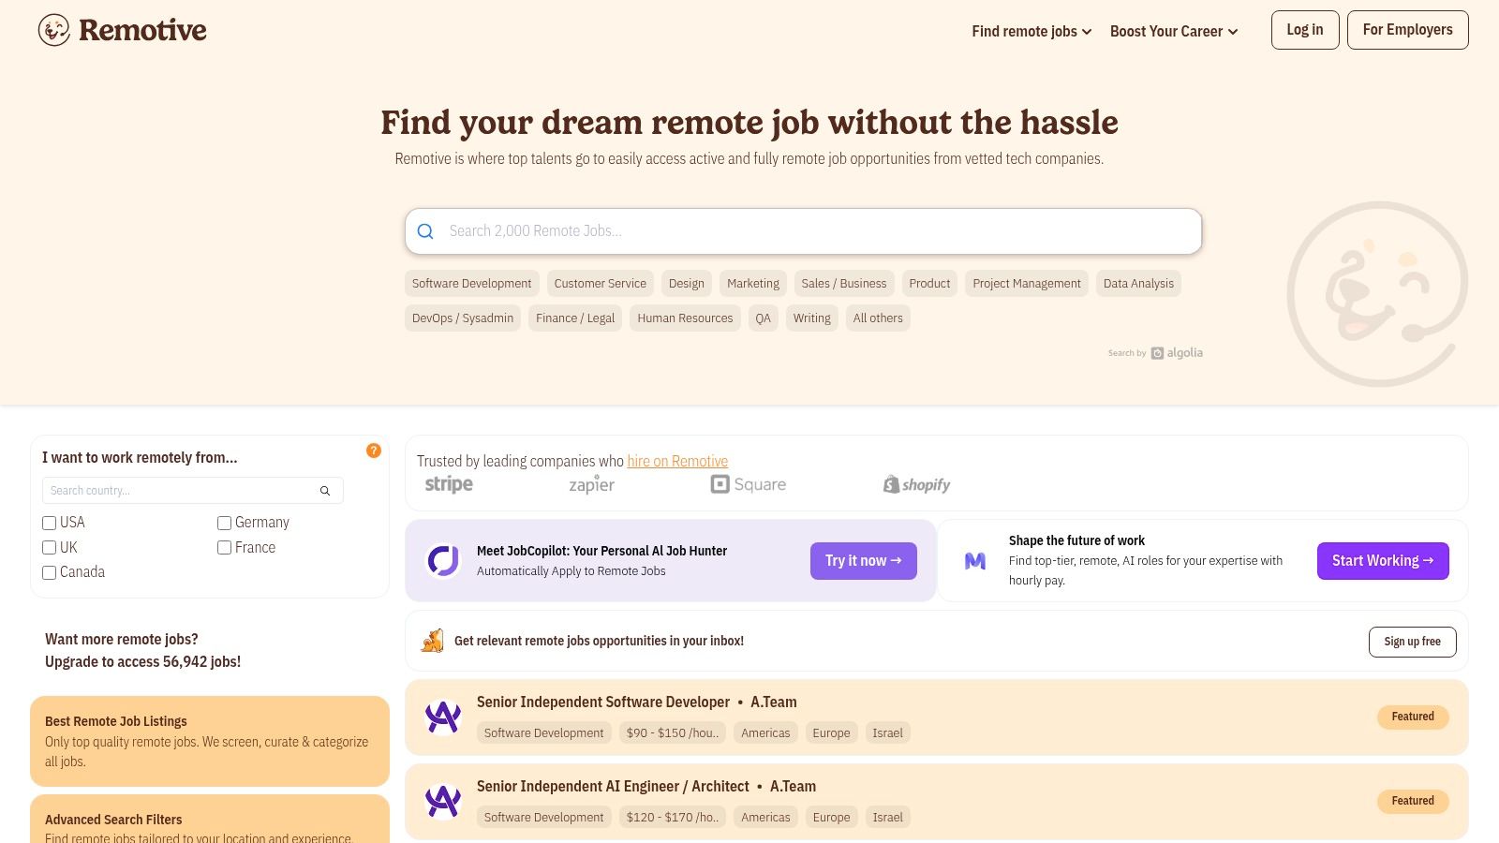The image size is (1499, 843).
Task: Focus the Search 2,000 Remote Jobs field
Action: coord(815,231)
